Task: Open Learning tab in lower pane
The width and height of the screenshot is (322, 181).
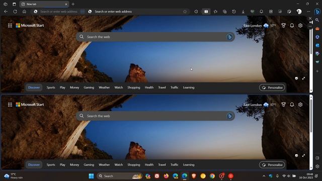Action: (x=189, y=164)
